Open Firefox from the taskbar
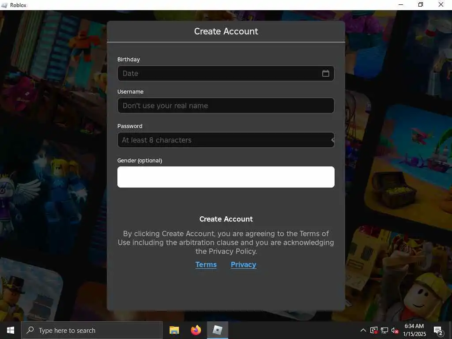Viewport: 452px width, 339px height. tap(196, 330)
